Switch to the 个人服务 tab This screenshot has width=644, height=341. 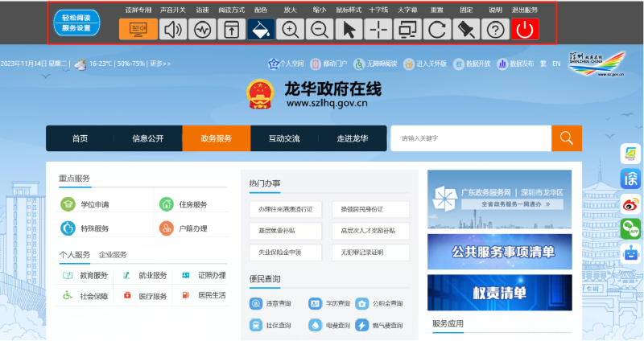tap(74, 254)
